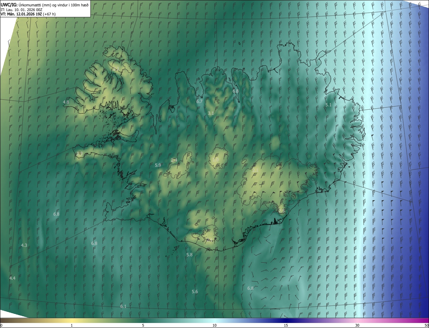Click the map value 5.1 in the east
429x328 pixels.
[328, 105]
